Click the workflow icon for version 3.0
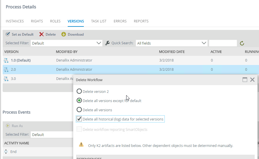Image resolution: width=259 pixels, height=159 pixels. coord(6,79)
